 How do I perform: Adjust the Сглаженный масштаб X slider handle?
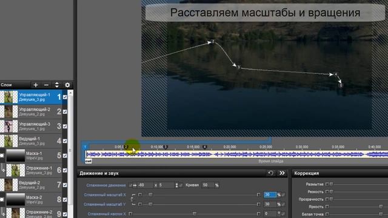150,195
